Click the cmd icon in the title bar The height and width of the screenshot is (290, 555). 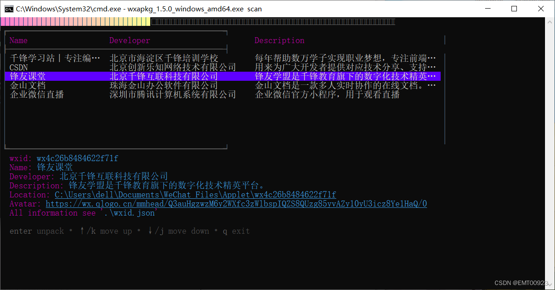(x=8, y=9)
